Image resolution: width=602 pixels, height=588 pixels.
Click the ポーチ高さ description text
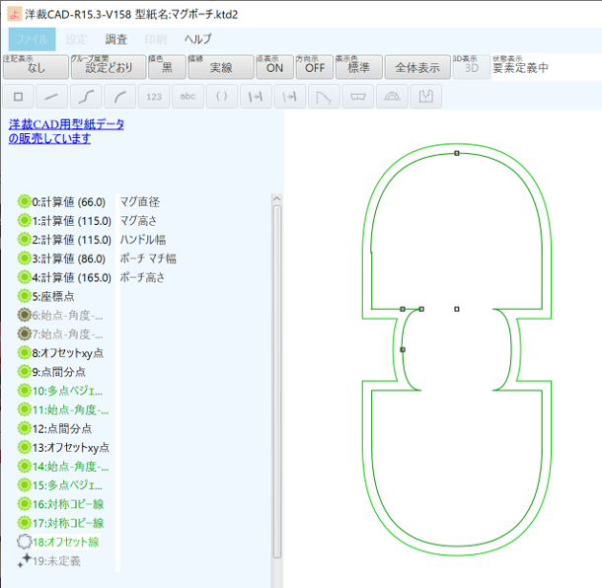(x=142, y=277)
